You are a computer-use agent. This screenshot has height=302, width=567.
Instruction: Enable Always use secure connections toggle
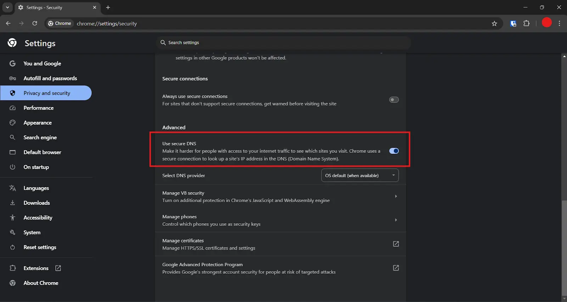point(394,100)
